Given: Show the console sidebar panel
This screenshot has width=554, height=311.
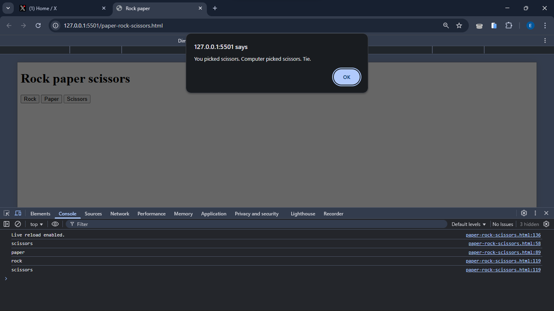Looking at the screenshot, I should 6,224.
